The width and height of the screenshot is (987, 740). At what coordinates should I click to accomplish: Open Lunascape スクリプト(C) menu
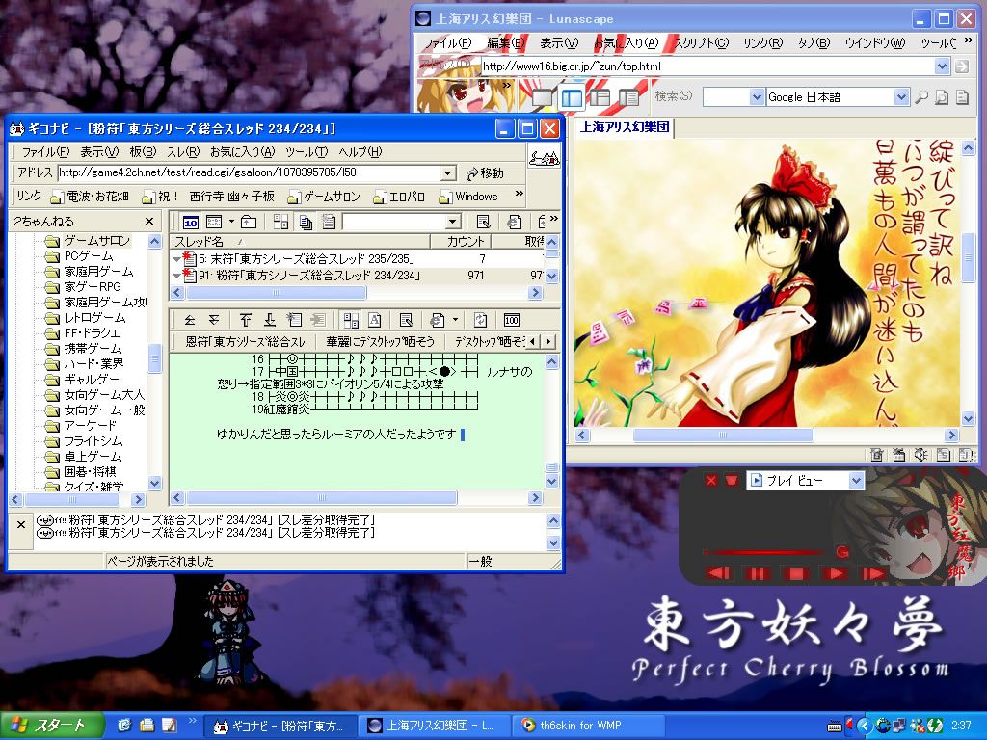click(x=701, y=42)
